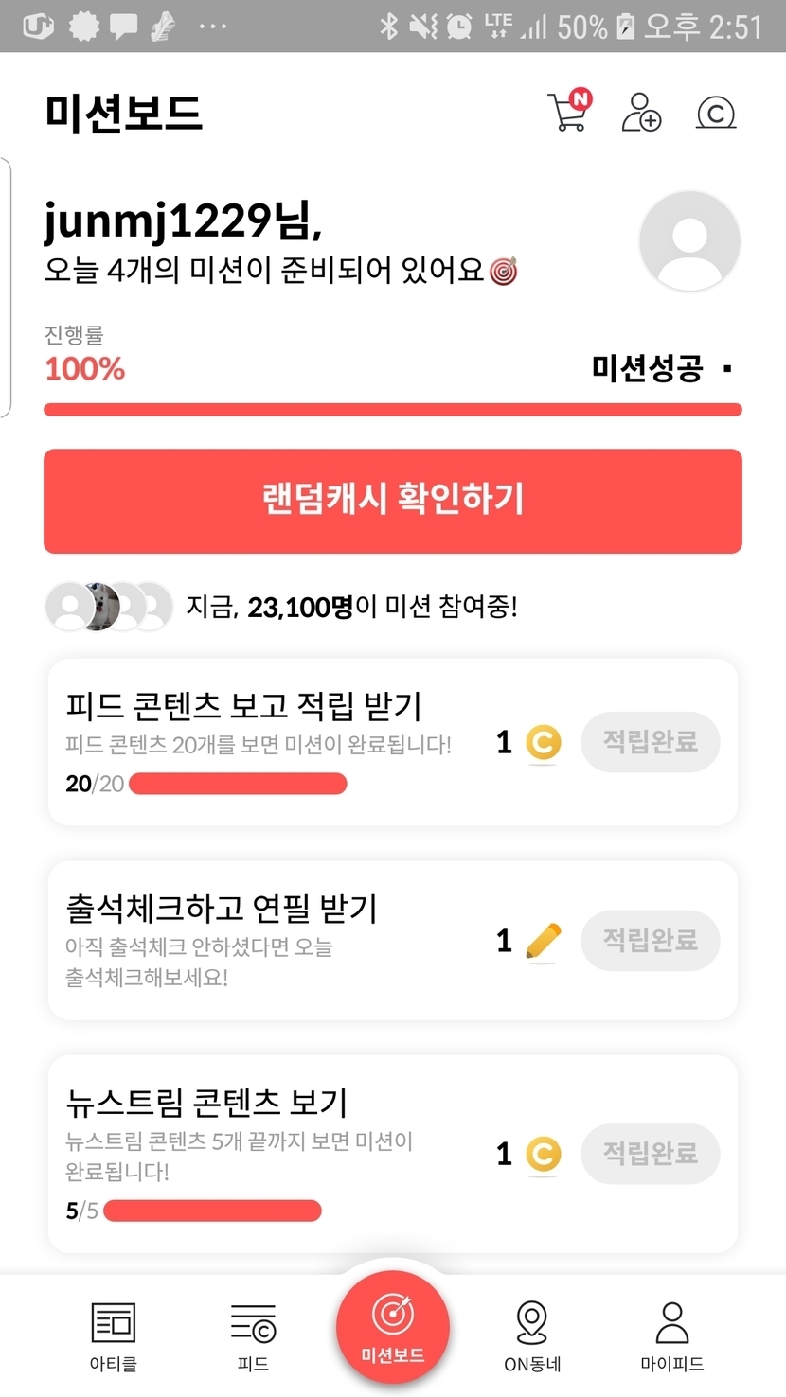Tap the add friend icon
The width and height of the screenshot is (786, 1397).
coord(641,113)
